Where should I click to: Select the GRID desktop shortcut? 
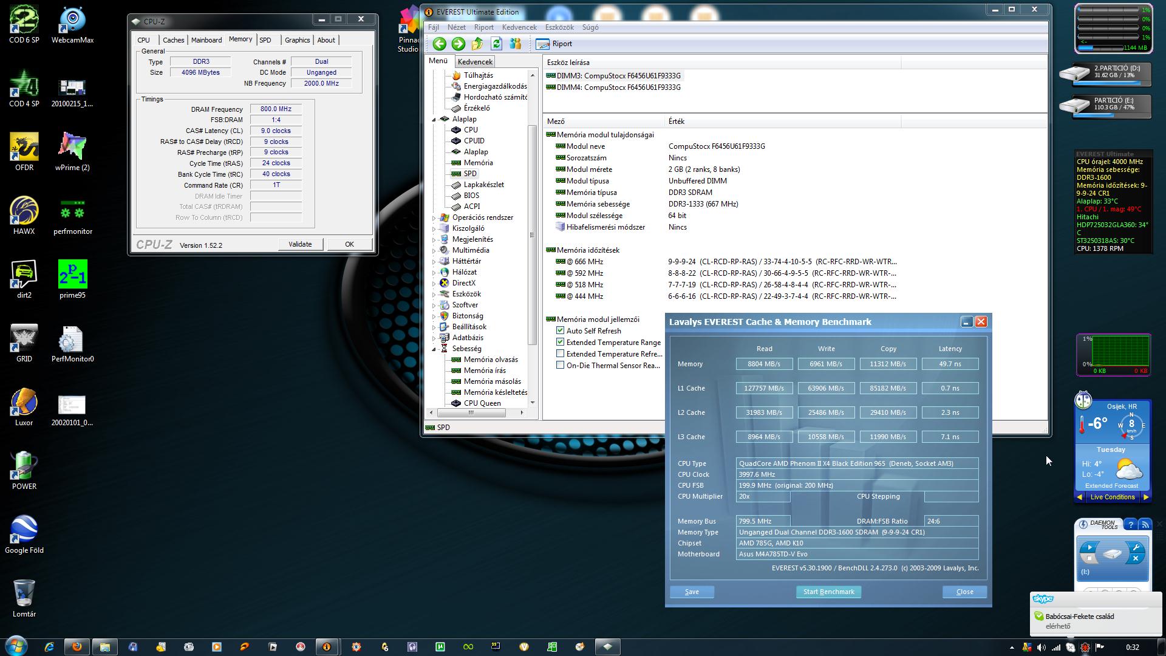click(x=24, y=343)
